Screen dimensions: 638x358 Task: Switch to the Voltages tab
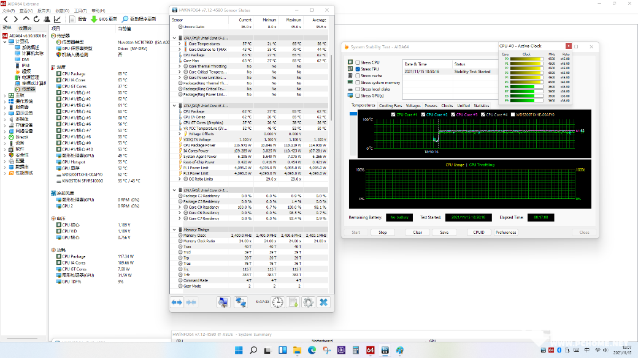point(413,105)
